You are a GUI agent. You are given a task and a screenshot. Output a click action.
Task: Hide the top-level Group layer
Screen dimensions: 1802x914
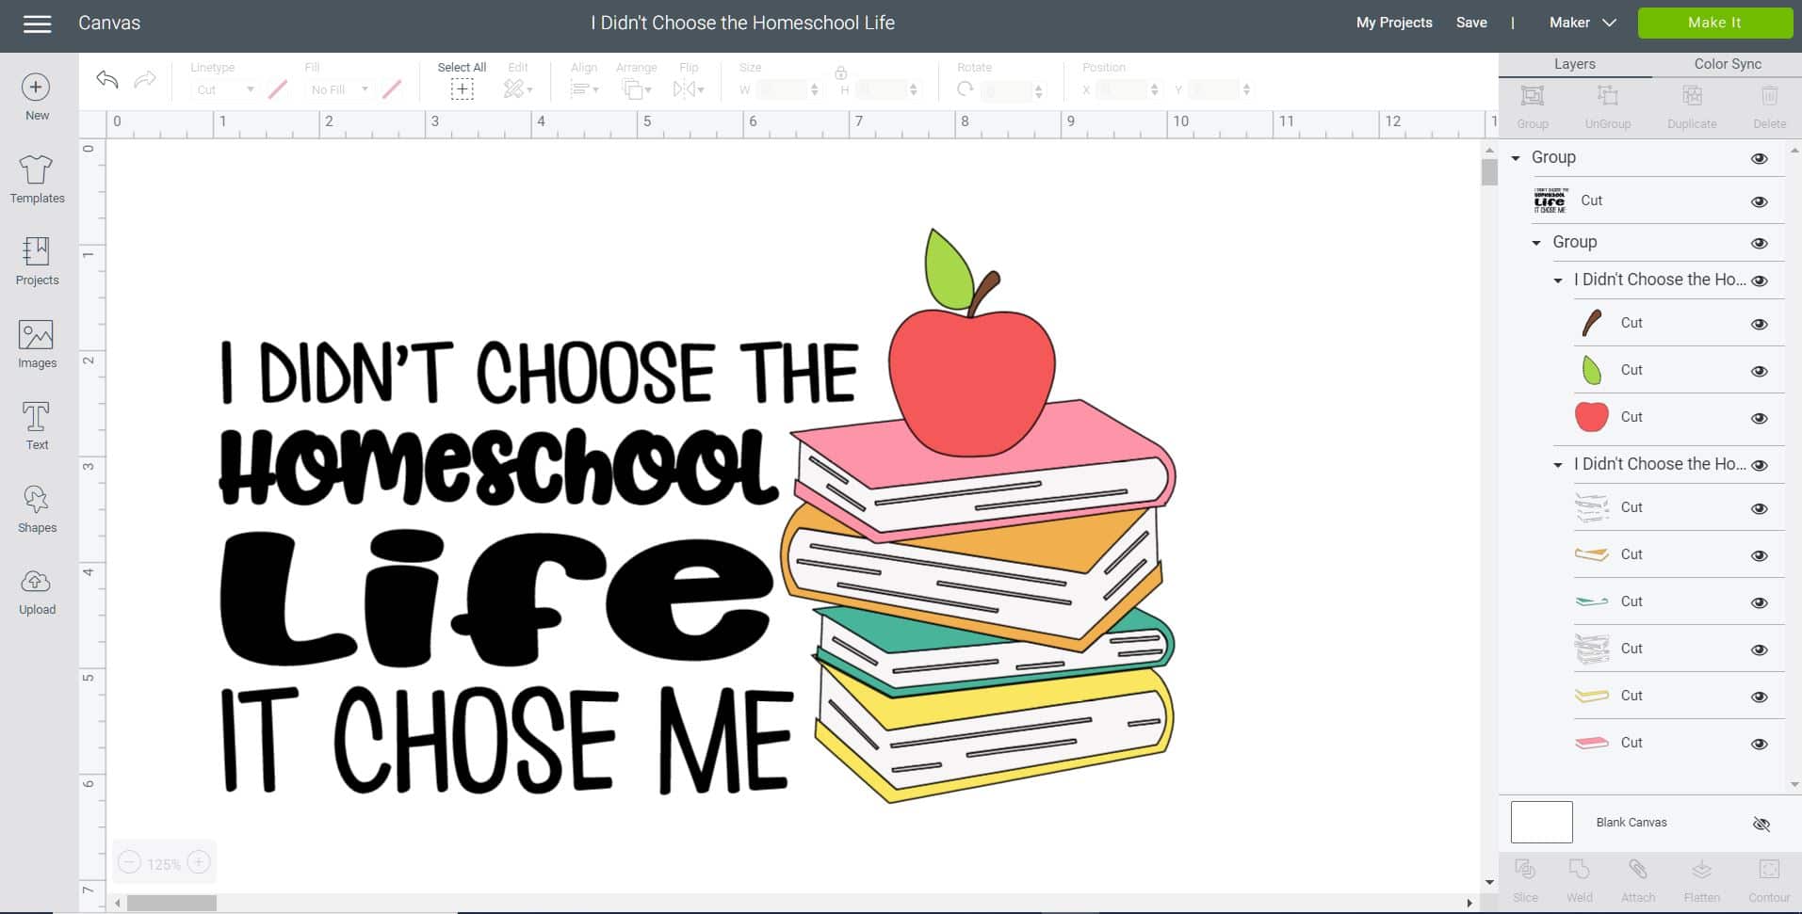click(1759, 158)
